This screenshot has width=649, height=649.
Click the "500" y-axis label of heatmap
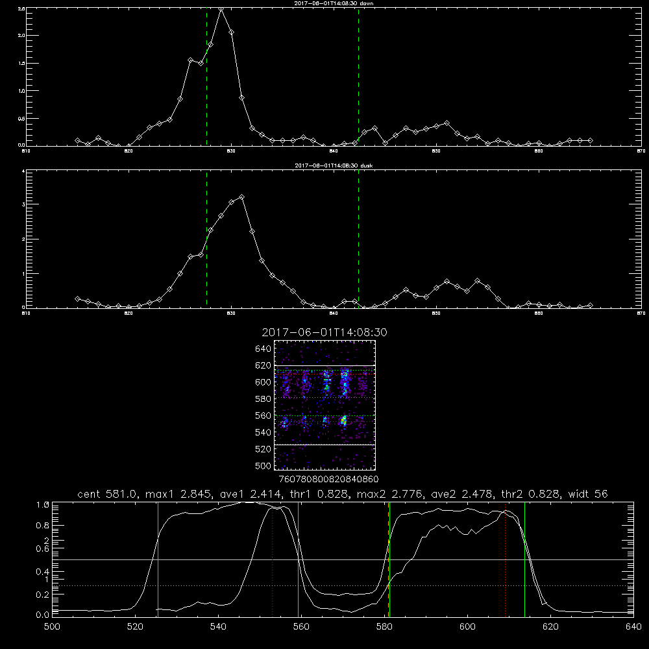(263, 465)
